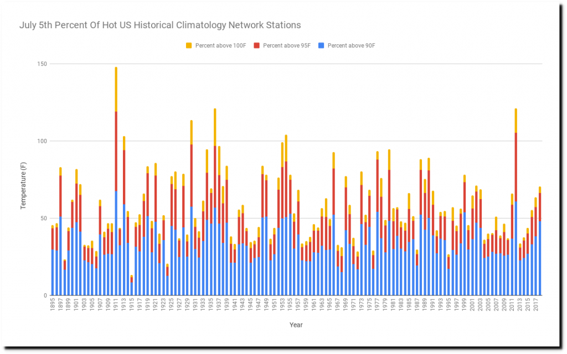Image resolution: width=567 pixels, height=354 pixels.
Task: Click the 1955 year label on the x-axis
Action: 290,307
